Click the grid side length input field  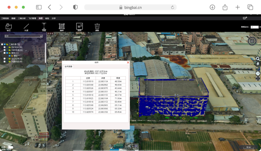coord(254,27)
